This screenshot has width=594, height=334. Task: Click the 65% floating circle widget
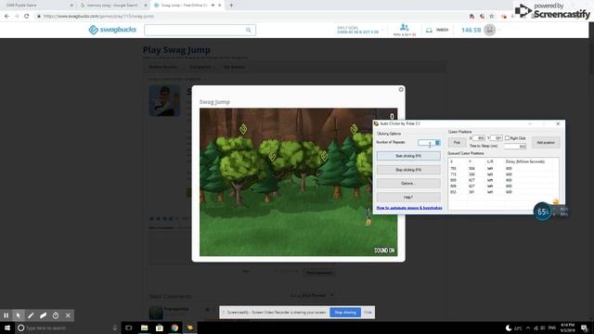point(542,212)
